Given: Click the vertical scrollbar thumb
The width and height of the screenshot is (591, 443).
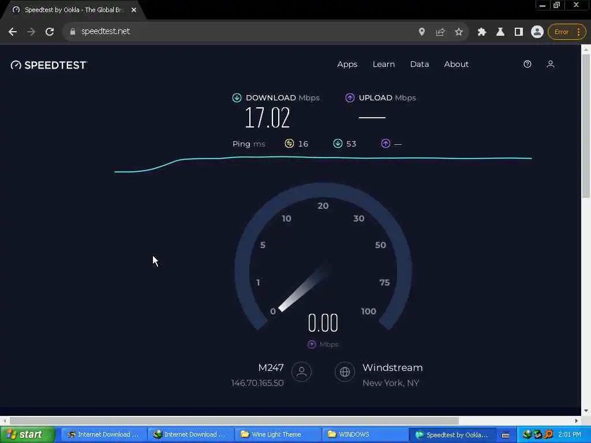Looking at the screenshot, I should pos(586,126).
